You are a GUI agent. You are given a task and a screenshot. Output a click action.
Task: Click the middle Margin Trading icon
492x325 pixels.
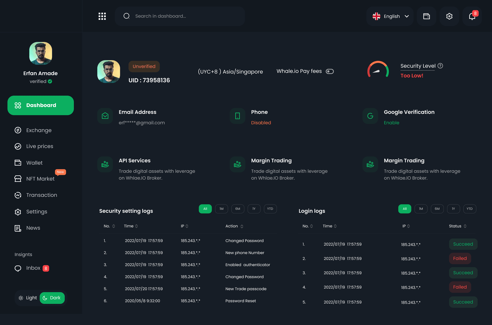point(237,164)
